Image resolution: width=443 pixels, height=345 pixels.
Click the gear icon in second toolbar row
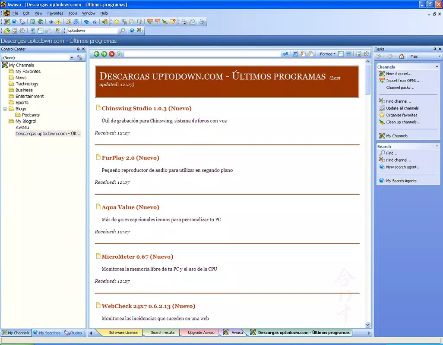(22, 31)
